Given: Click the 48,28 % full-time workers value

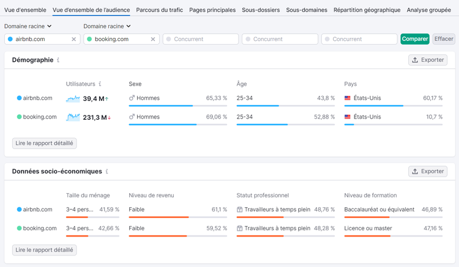Looking at the screenshot, I should [x=324, y=228].
